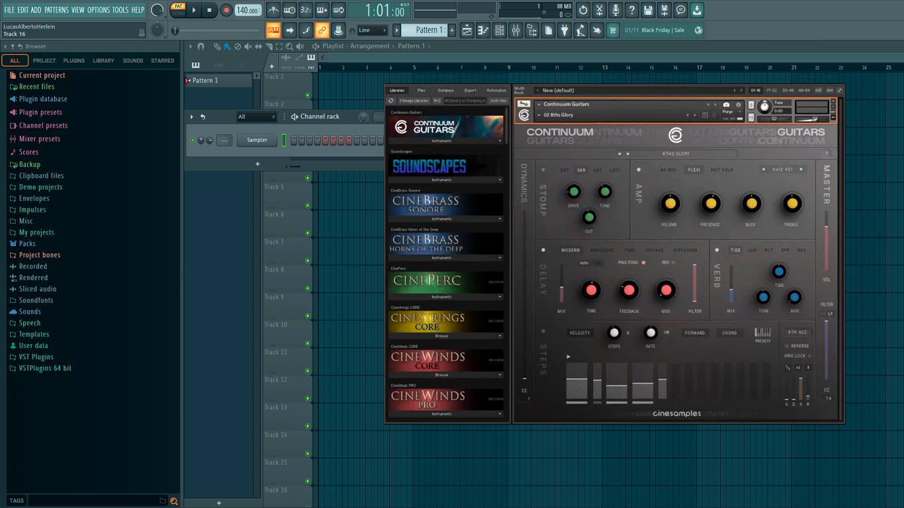
Task: Switch to the SOUNDS browser tab
Action: [x=133, y=61]
